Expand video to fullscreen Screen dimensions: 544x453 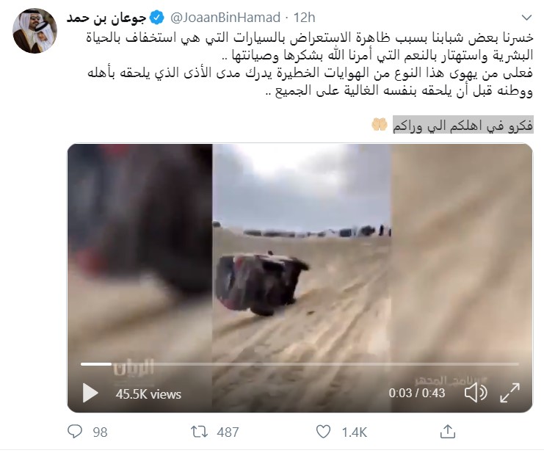509,393
